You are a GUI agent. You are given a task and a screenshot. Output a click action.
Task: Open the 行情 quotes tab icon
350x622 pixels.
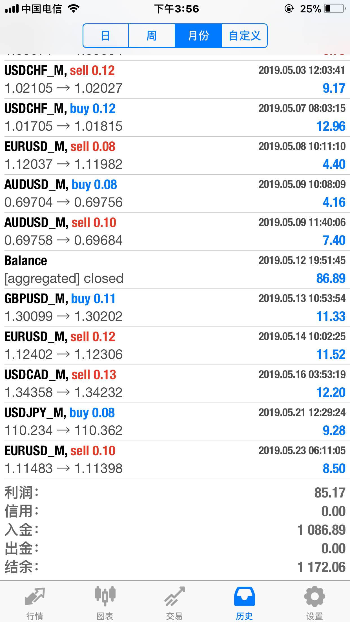coord(35,597)
